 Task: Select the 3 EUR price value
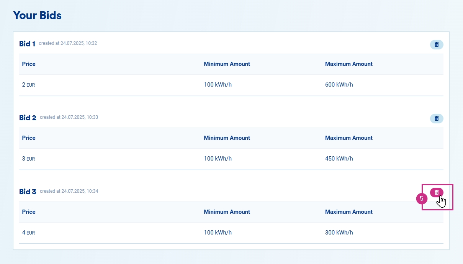coord(28,159)
